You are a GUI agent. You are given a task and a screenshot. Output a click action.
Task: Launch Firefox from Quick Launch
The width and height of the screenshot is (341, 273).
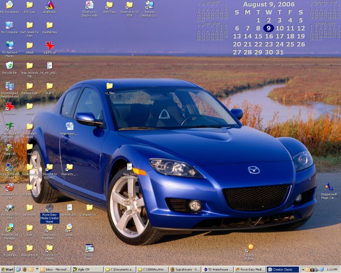tap(25, 270)
